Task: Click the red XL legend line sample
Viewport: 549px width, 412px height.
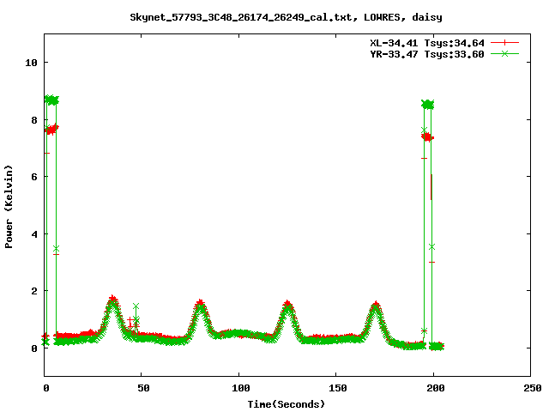Action: (504, 43)
